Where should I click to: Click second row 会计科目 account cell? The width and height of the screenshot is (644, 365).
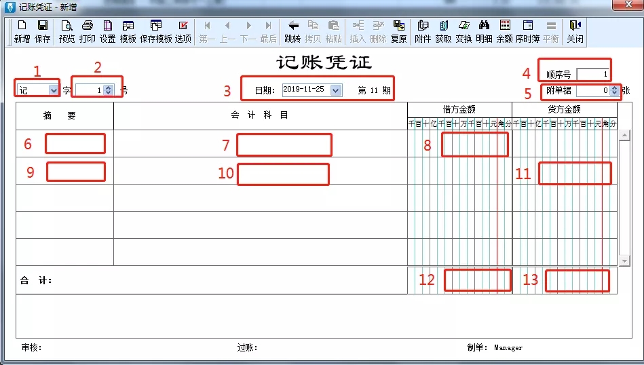pos(261,171)
